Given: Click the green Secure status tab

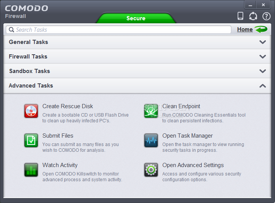Looking at the screenshot, I should tap(136, 18).
